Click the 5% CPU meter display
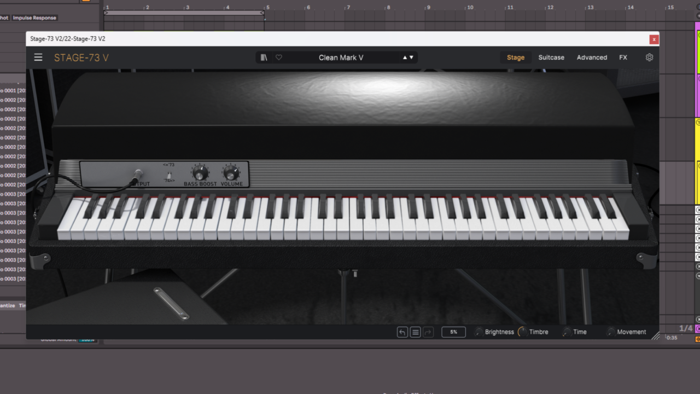Image resolution: width=700 pixels, height=394 pixels. (453, 332)
